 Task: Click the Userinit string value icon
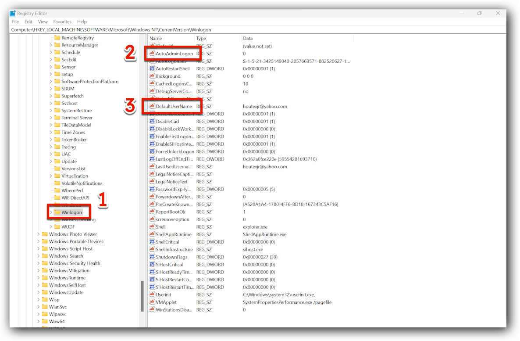click(x=152, y=294)
